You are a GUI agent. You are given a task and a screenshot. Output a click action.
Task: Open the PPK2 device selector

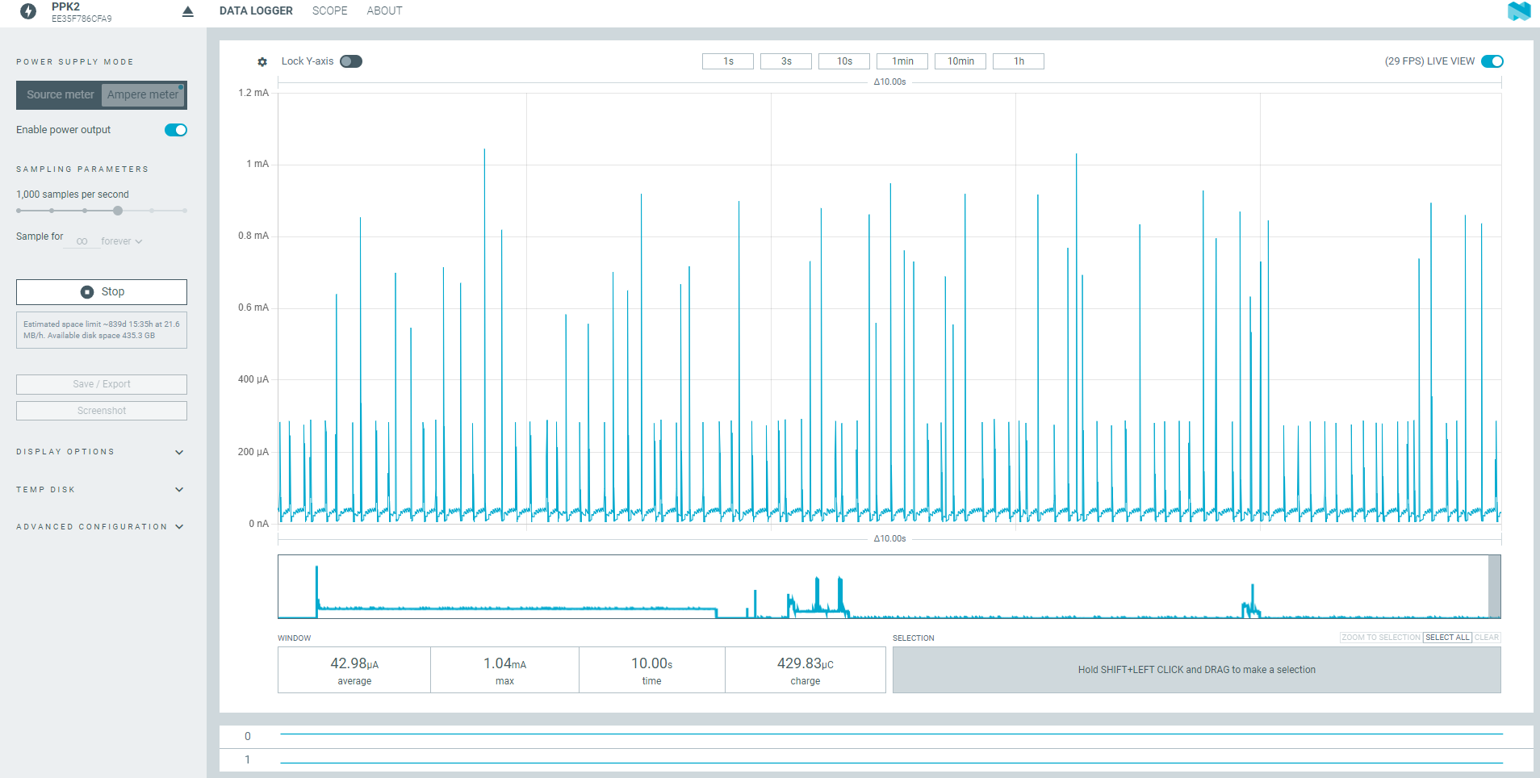click(x=103, y=12)
